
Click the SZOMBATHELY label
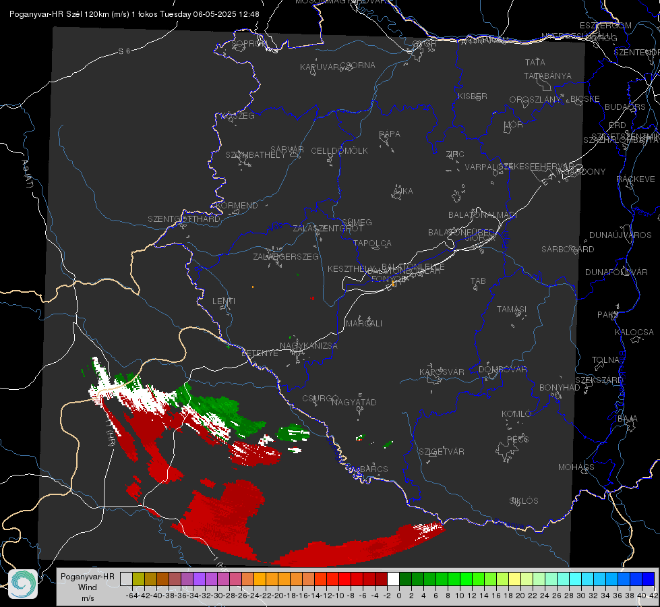click(256, 155)
